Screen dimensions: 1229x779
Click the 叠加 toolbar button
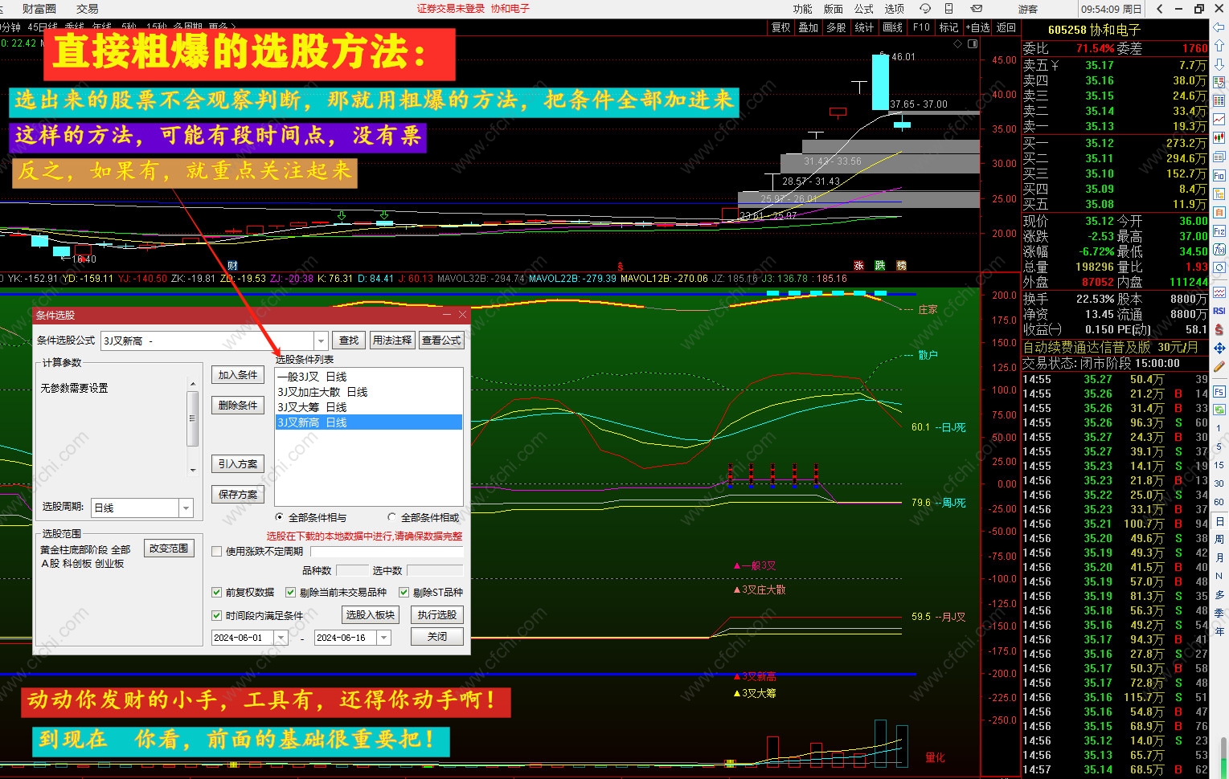[809, 27]
